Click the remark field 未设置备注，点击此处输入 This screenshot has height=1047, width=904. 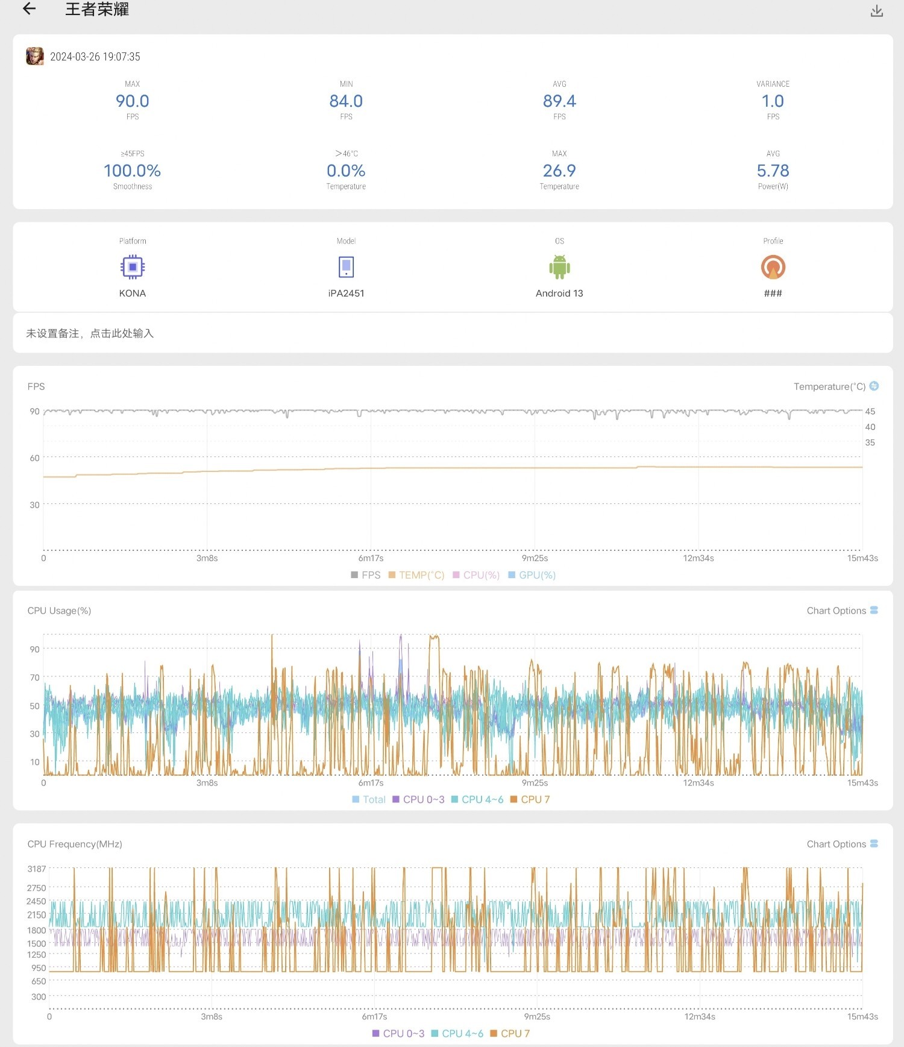[x=453, y=333]
